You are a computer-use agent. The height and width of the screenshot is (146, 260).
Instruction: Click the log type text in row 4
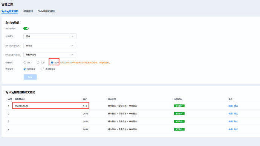122,129
